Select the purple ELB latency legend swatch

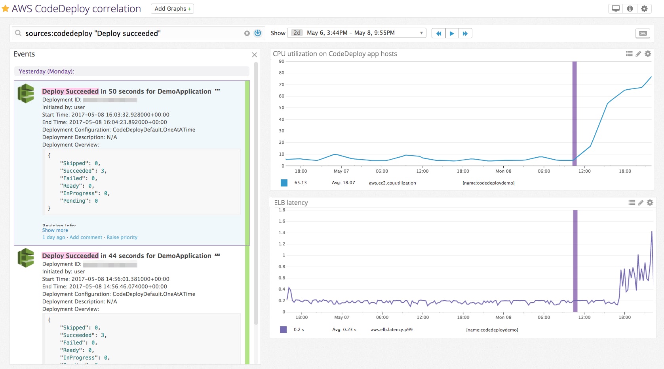(x=283, y=329)
